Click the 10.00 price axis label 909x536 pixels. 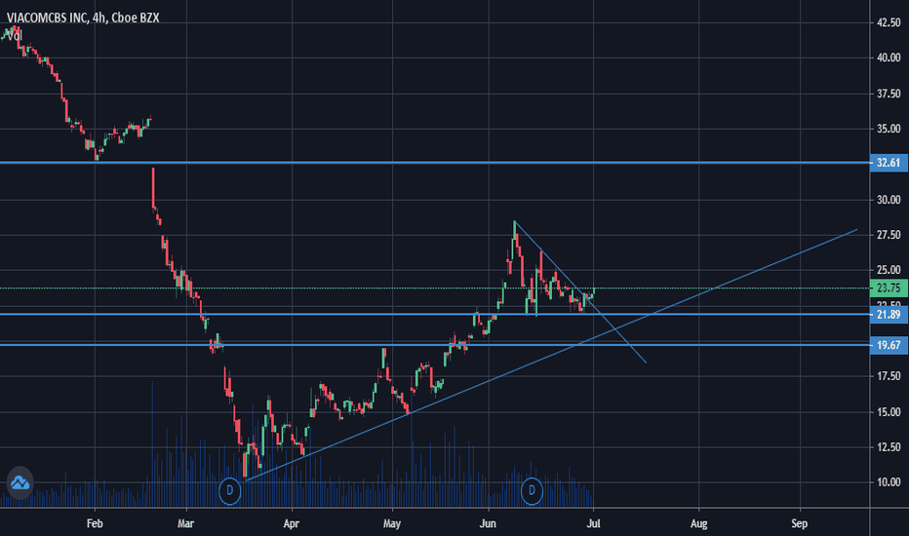pyautogui.click(x=889, y=482)
